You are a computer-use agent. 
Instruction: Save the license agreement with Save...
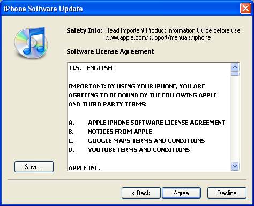pyautogui.click(x=34, y=167)
